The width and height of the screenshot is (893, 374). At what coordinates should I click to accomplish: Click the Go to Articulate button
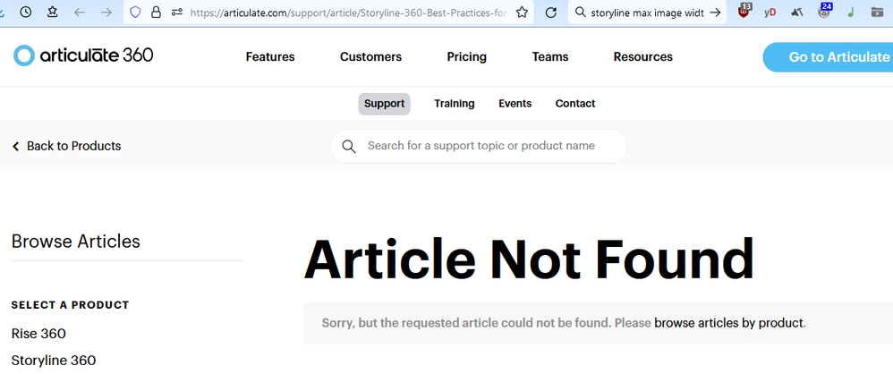[828, 57]
